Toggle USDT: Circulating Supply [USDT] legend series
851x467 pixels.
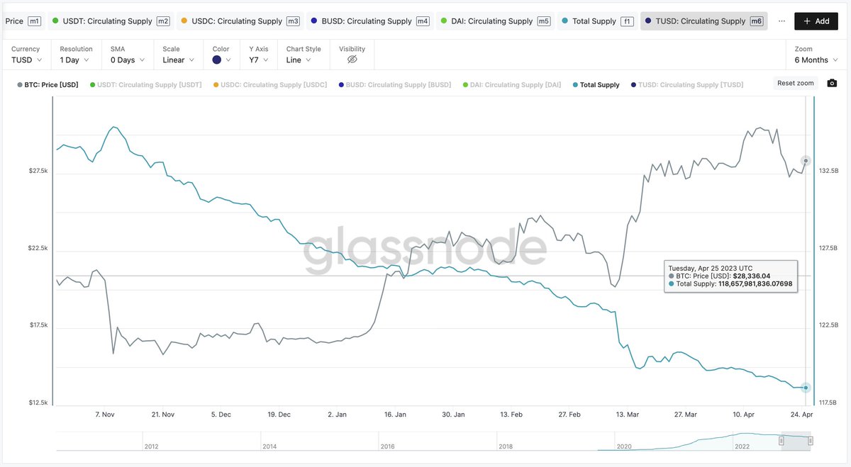146,85
